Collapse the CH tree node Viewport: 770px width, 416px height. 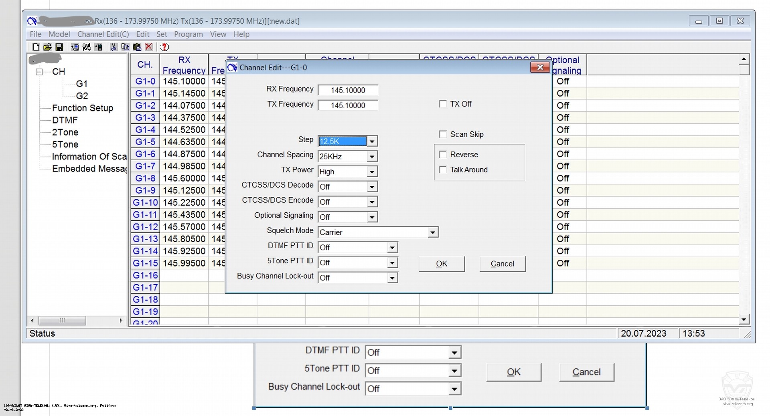39,72
